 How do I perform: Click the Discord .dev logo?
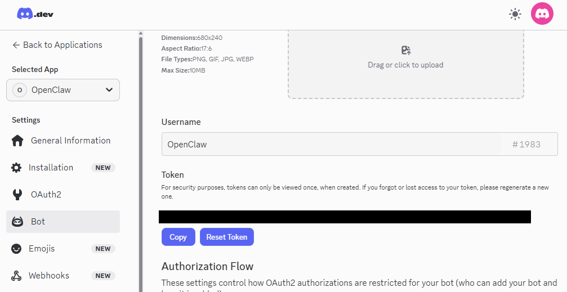(35, 14)
